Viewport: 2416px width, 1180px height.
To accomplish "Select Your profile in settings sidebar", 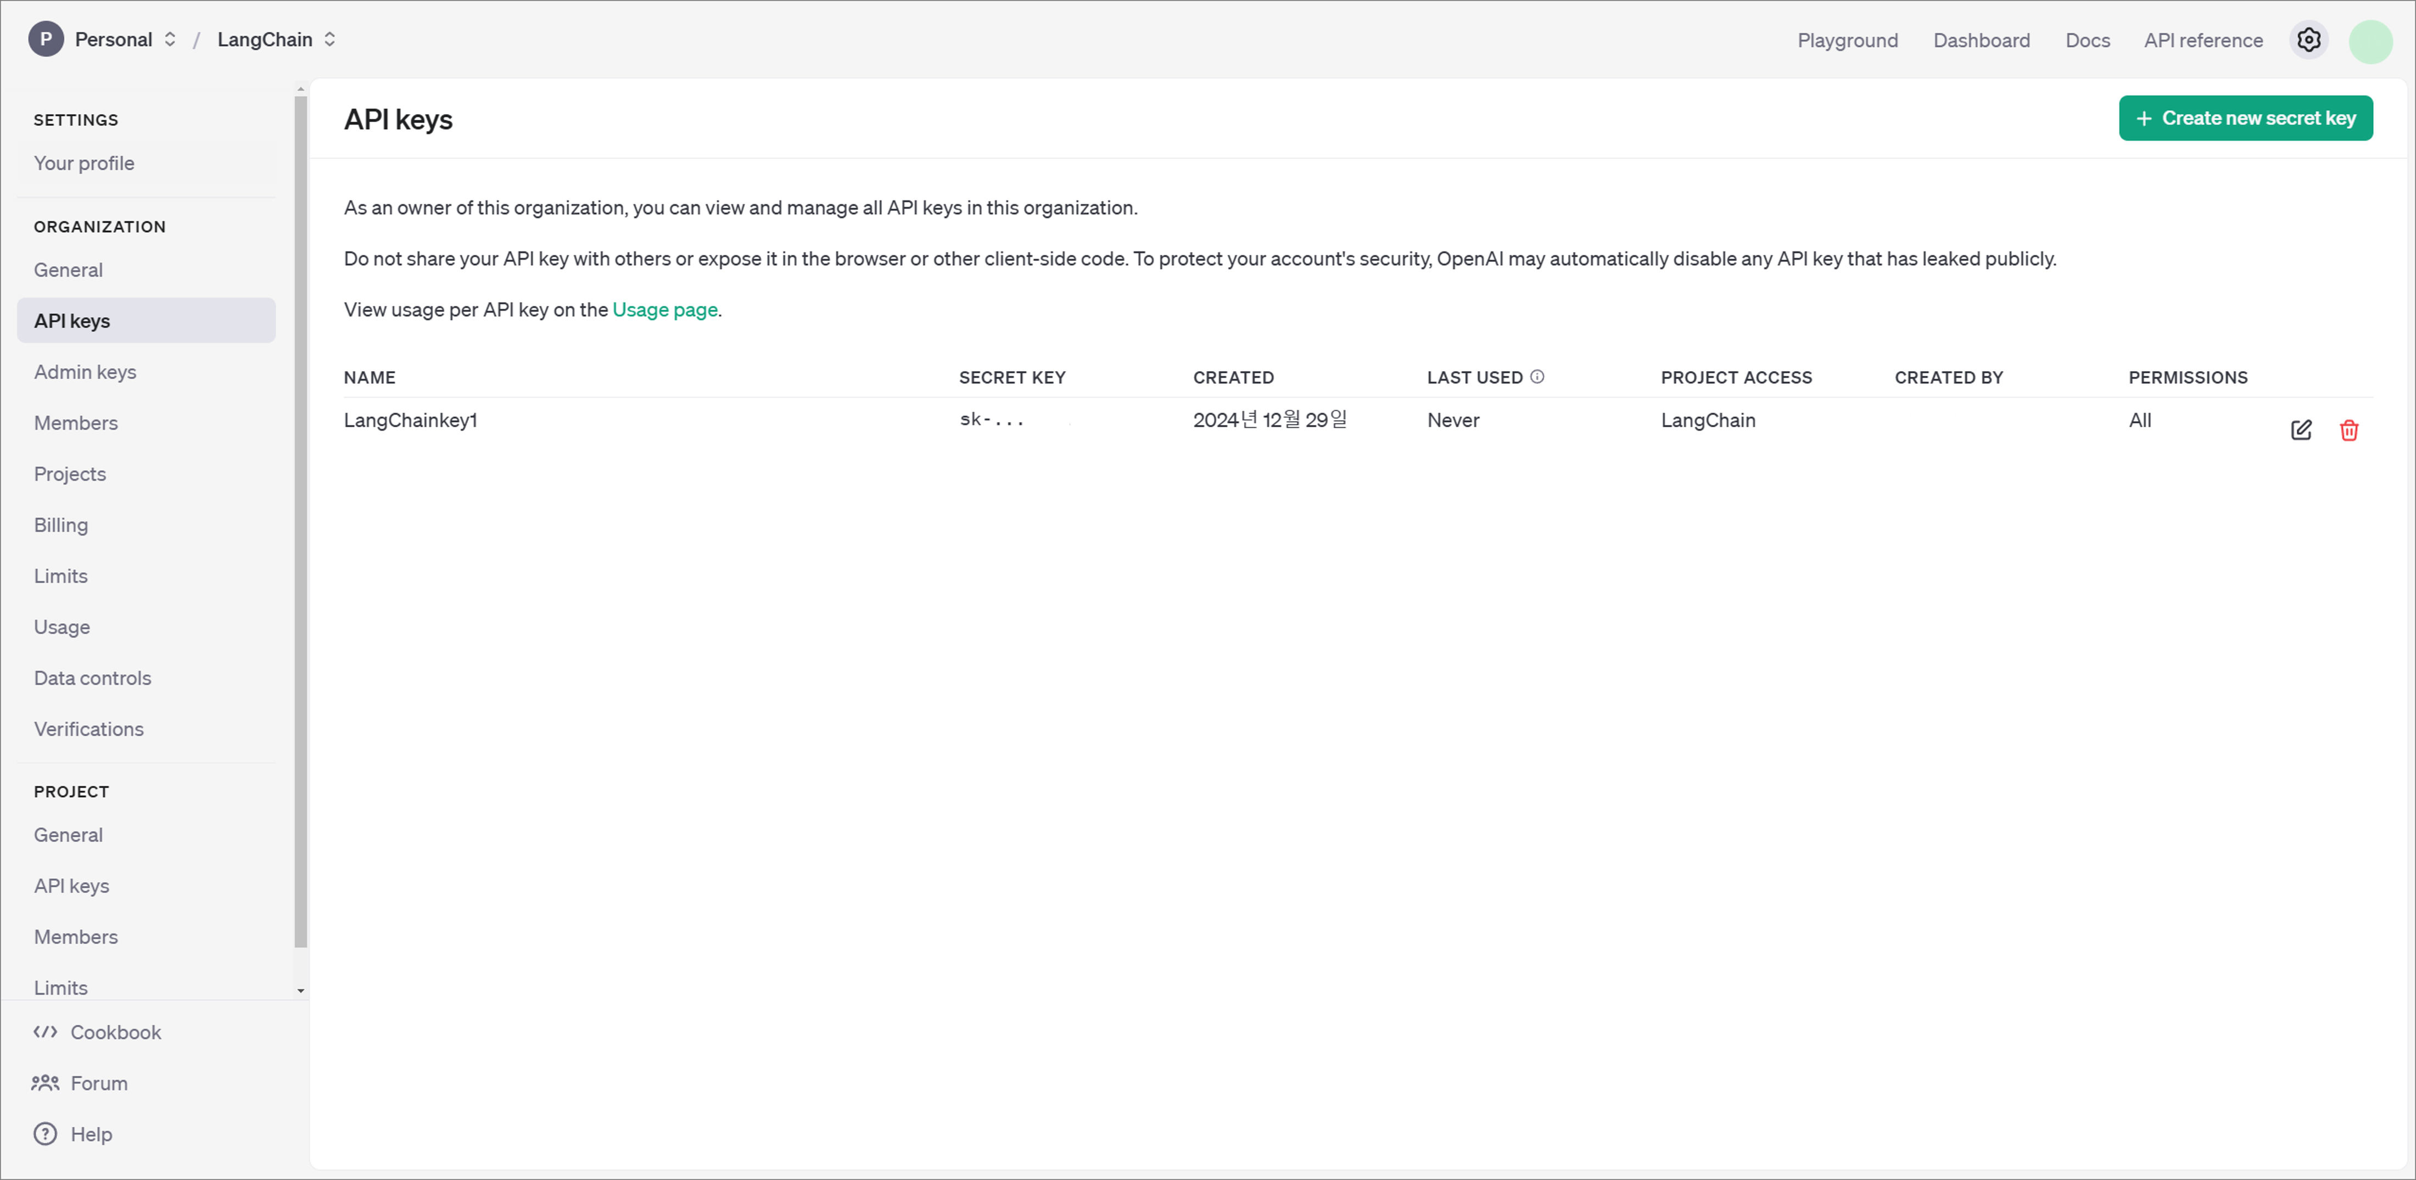I will pyautogui.click(x=83, y=163).
